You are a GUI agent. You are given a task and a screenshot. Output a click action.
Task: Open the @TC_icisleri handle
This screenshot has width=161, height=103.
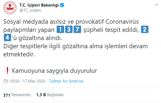point(30,10)
